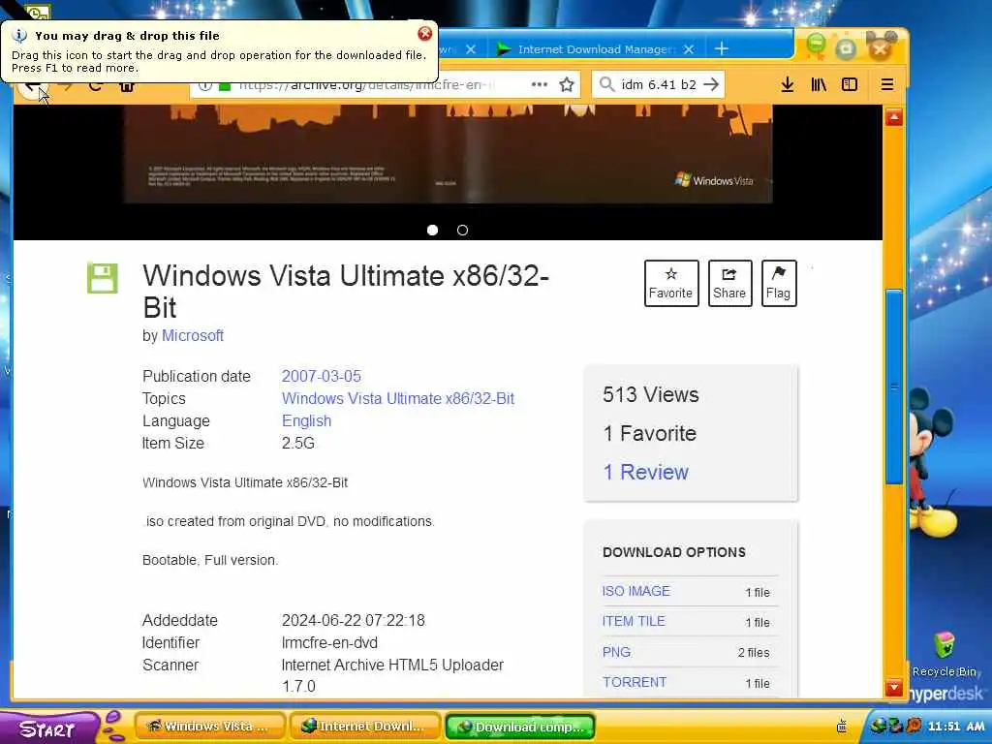992x744 pixels.
Task: Click the browser window green minimize bubble
Action: (816, 45)
